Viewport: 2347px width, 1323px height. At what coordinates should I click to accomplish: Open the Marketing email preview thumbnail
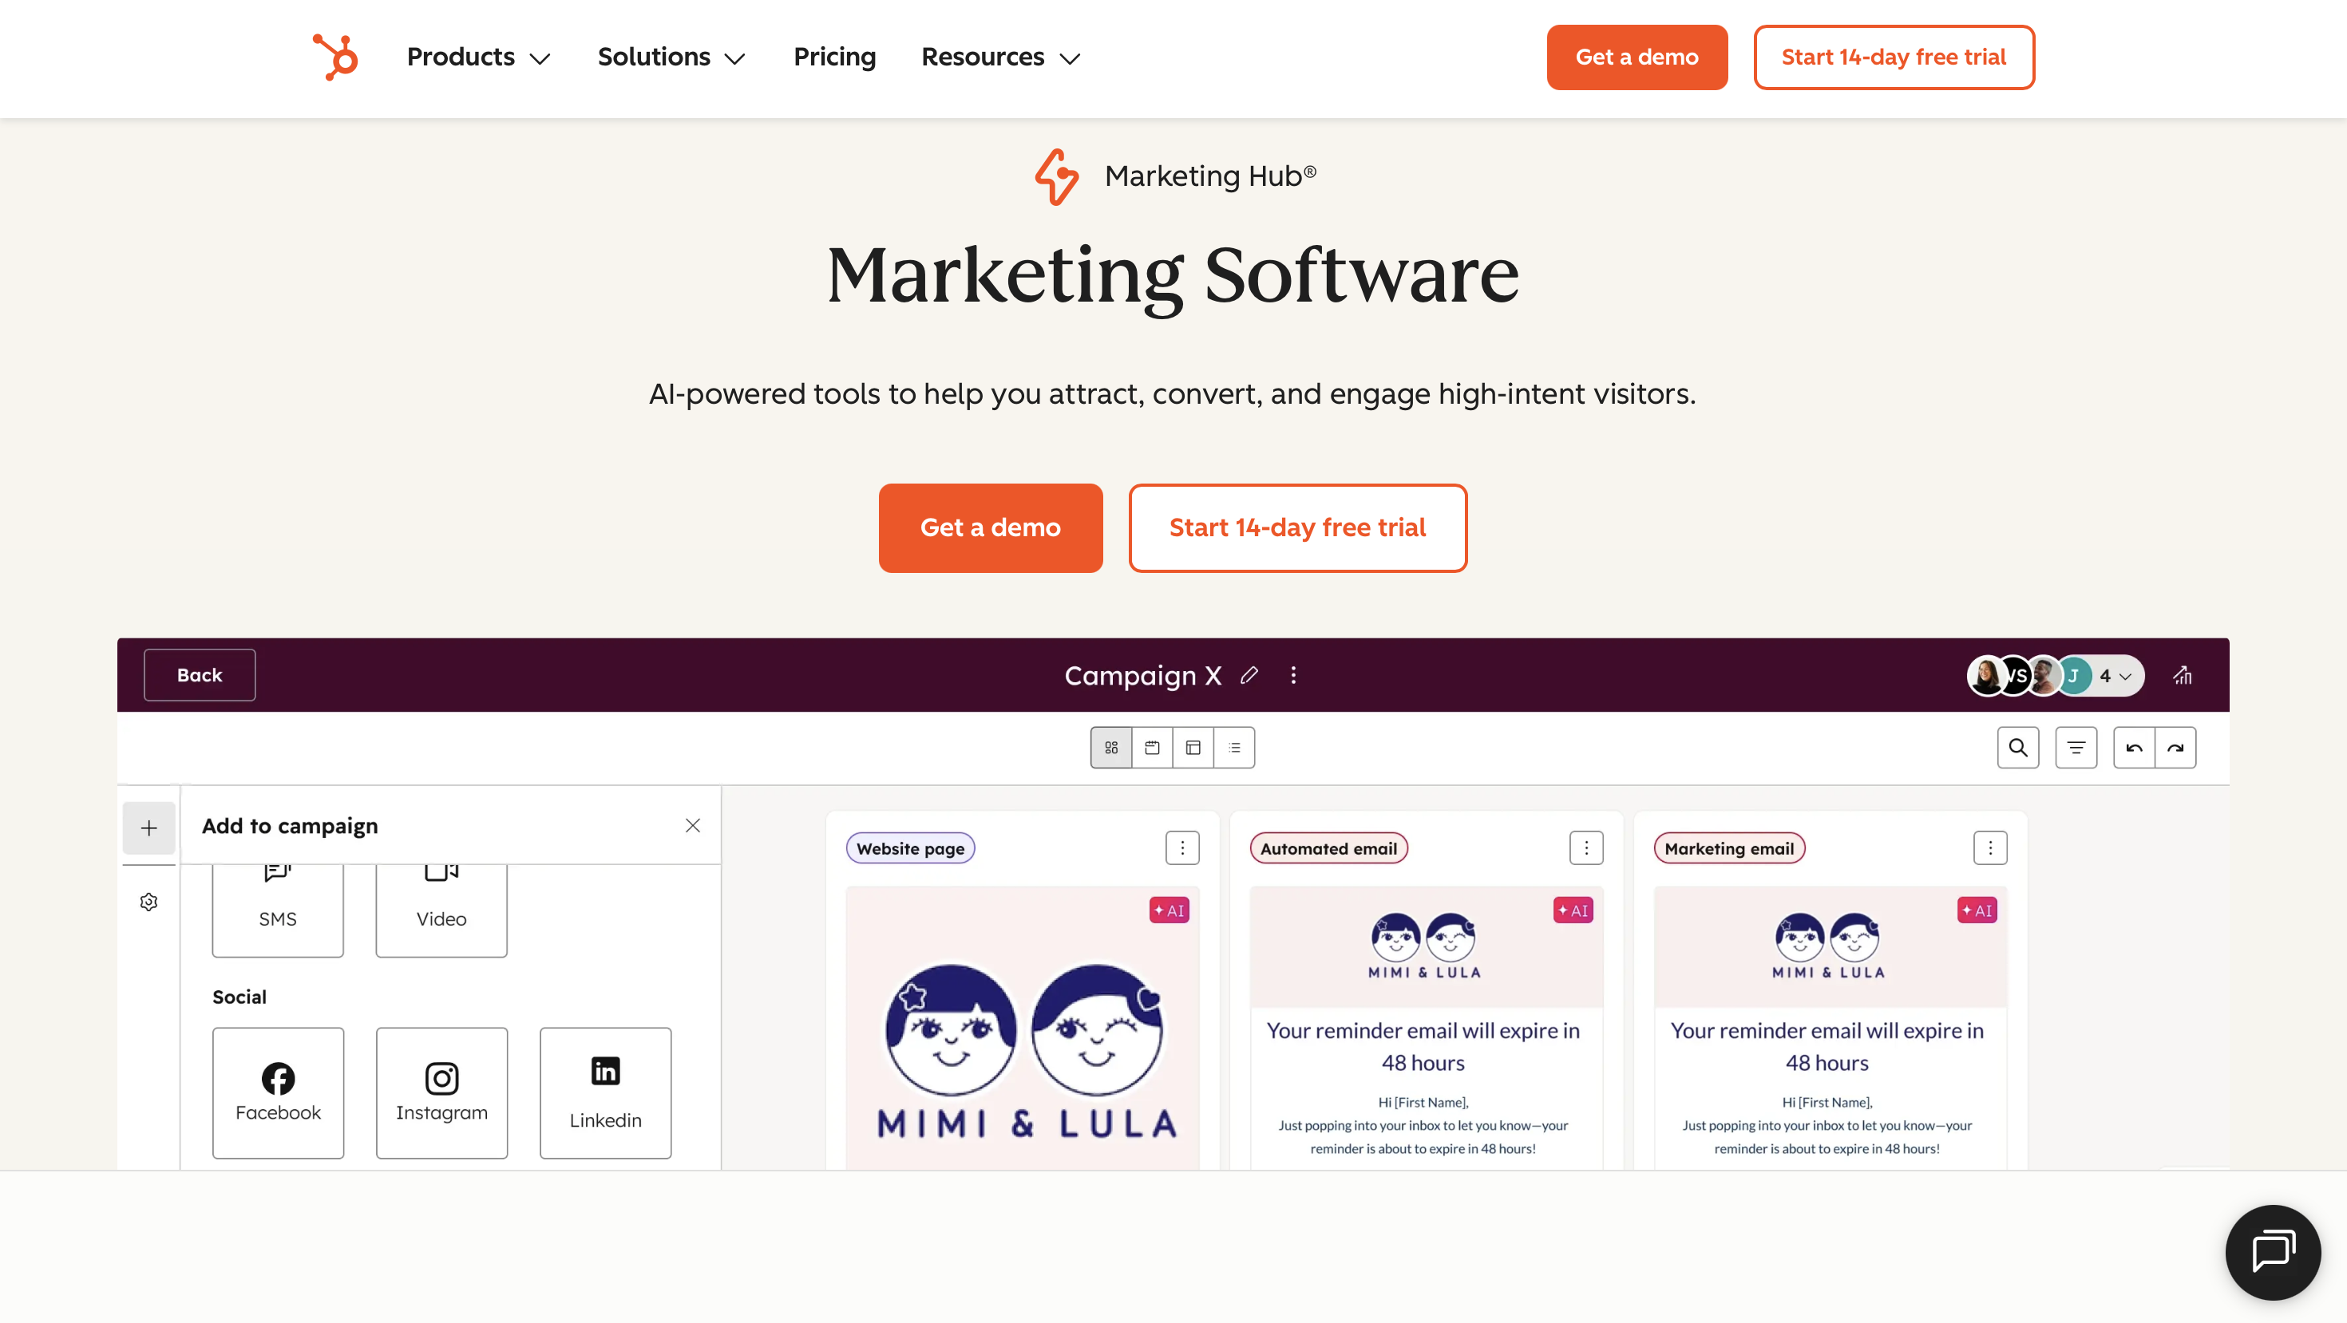pyautogui.click(x=1831, y=1029)
